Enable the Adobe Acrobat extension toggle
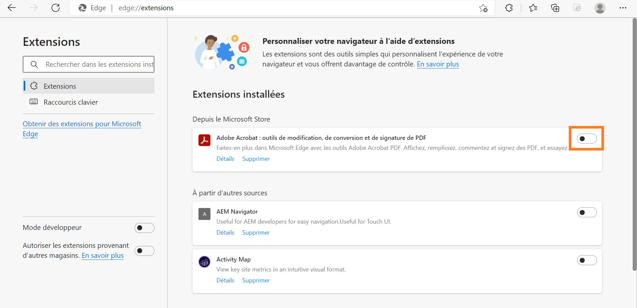 [x=587, y=138]
